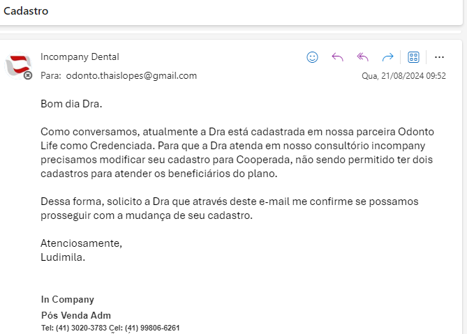Click recipient odonto.thaislopes@gmail.com
This screenshot has height=334, width=467.
click(131, 75)
